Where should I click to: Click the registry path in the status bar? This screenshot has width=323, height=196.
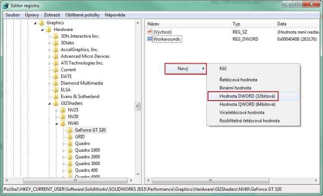coord(143,189)
